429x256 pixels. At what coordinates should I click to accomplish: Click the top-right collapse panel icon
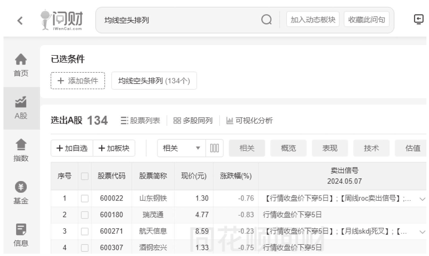tap(419, 20)
